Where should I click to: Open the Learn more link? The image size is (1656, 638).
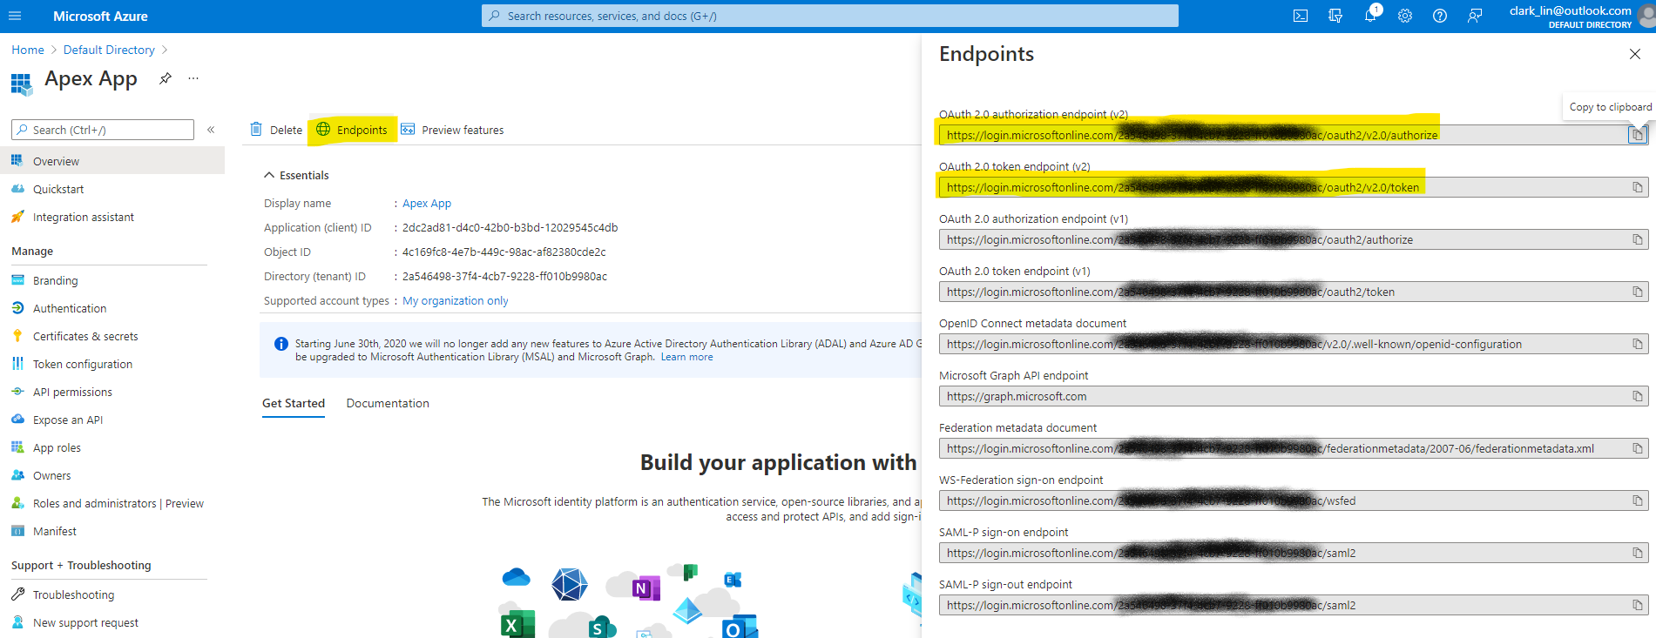pos(686,357)
